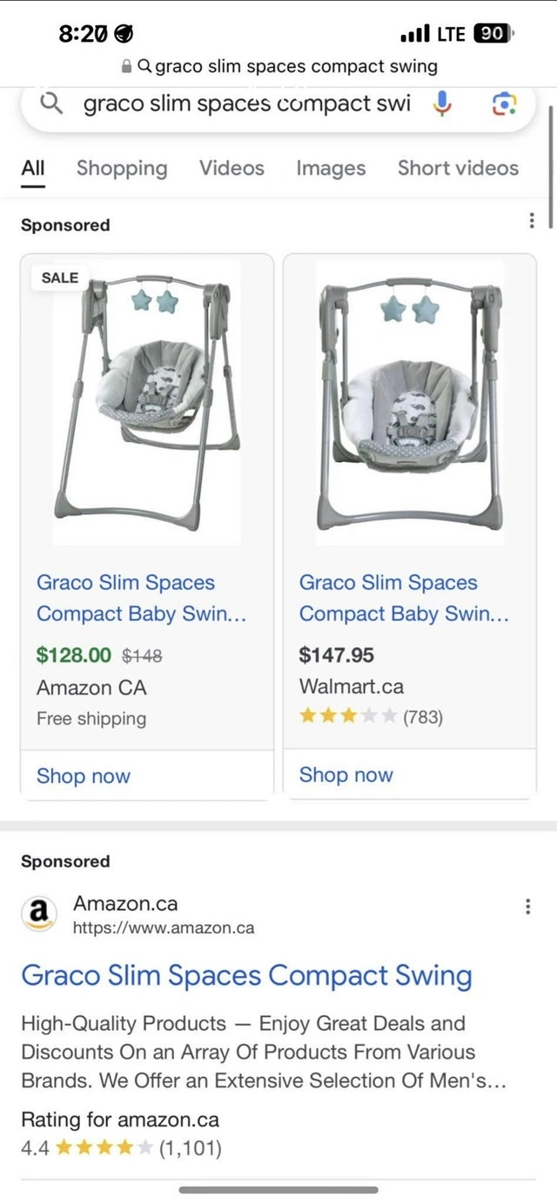Screen dimensions: 557x1204
Task: Tap the Walmart.ca star rating (783)
Action: point(371,717)
